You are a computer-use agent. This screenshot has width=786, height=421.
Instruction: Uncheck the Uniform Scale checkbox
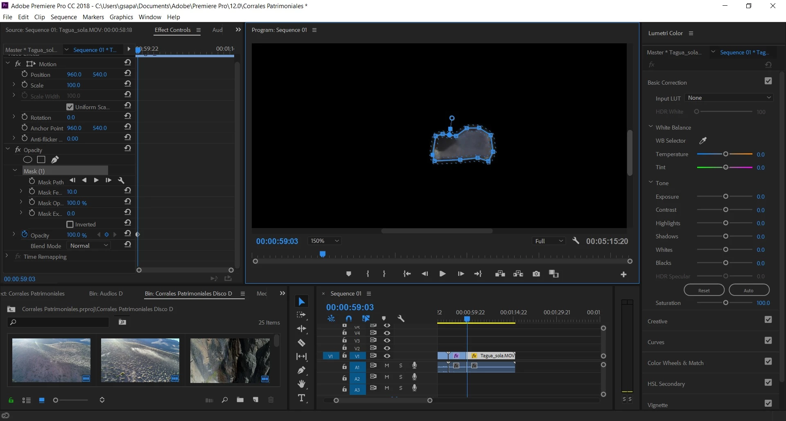click(x=70, y=107)
